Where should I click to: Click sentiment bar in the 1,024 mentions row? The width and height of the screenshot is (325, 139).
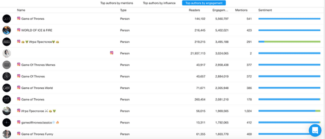click(289, 111)
